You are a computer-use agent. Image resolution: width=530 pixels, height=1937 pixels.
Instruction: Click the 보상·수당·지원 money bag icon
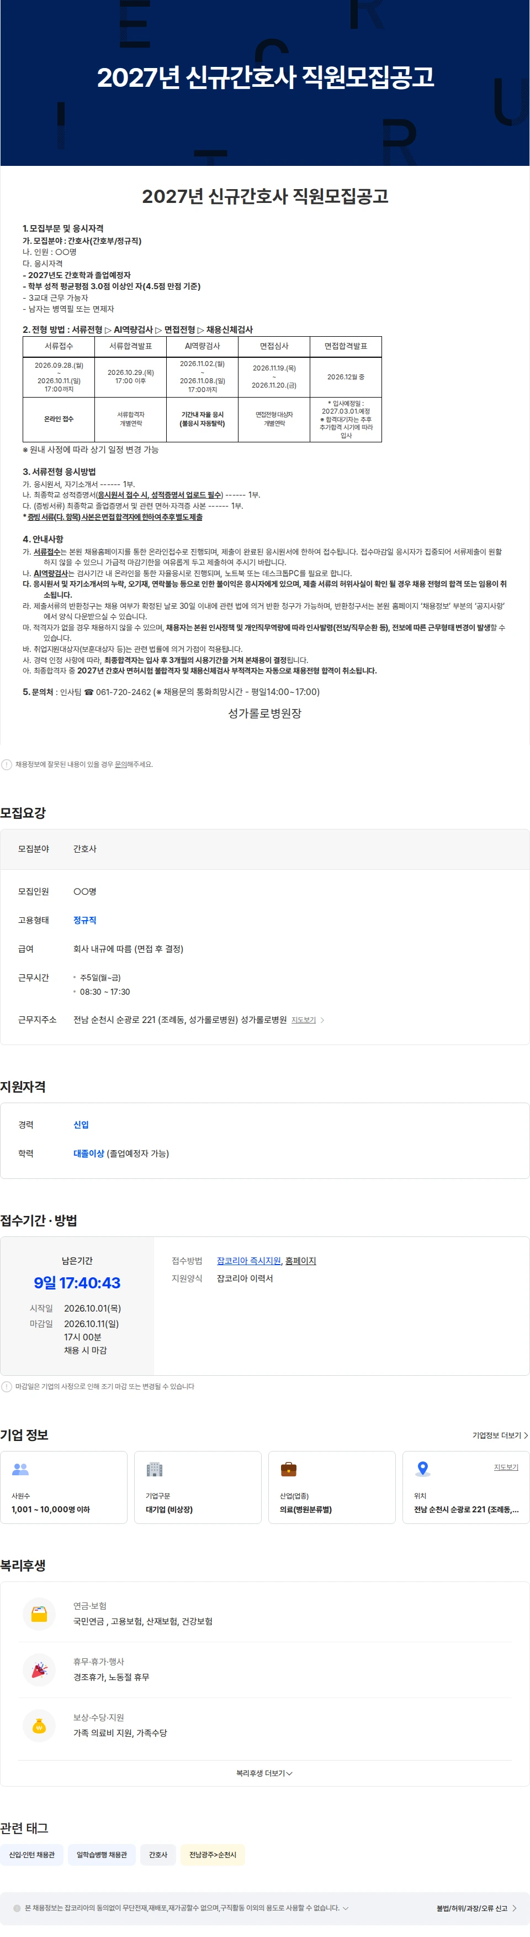pos(39,1725)
